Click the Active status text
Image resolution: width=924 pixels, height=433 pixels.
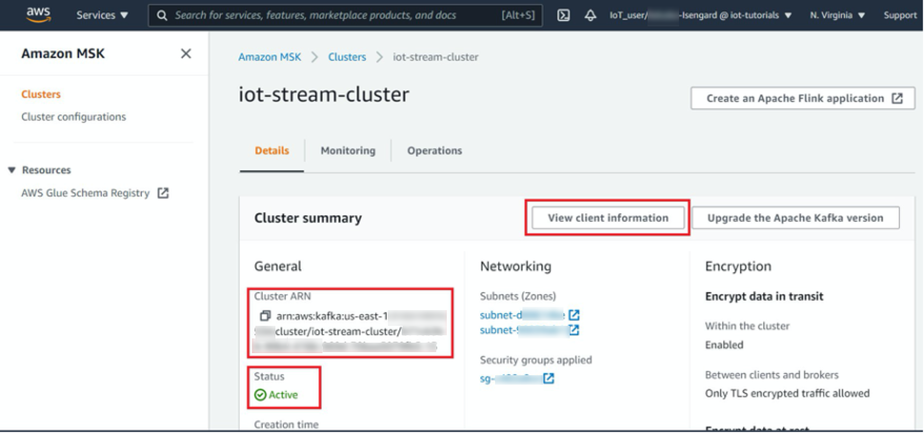click(283, 395)
